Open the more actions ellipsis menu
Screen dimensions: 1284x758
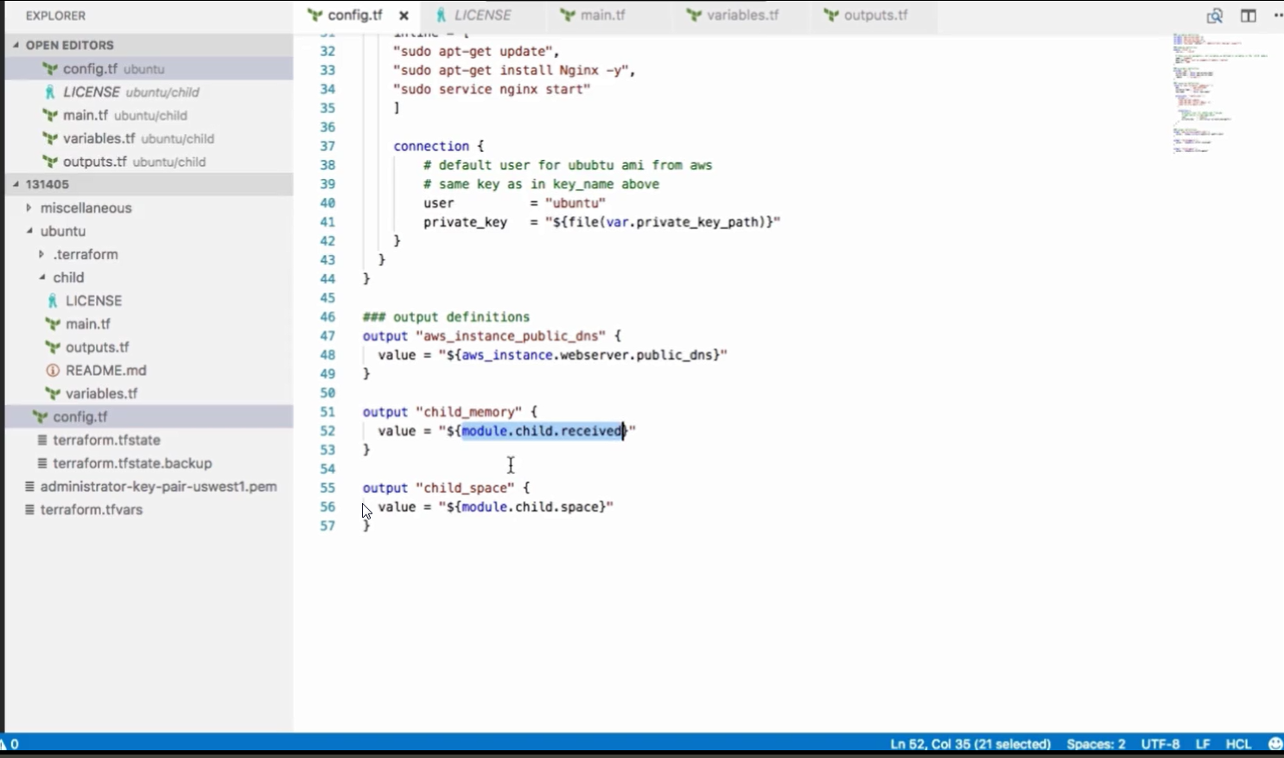(1278, 16)
